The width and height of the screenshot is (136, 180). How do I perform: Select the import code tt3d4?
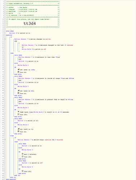click(x=30, y=23)
